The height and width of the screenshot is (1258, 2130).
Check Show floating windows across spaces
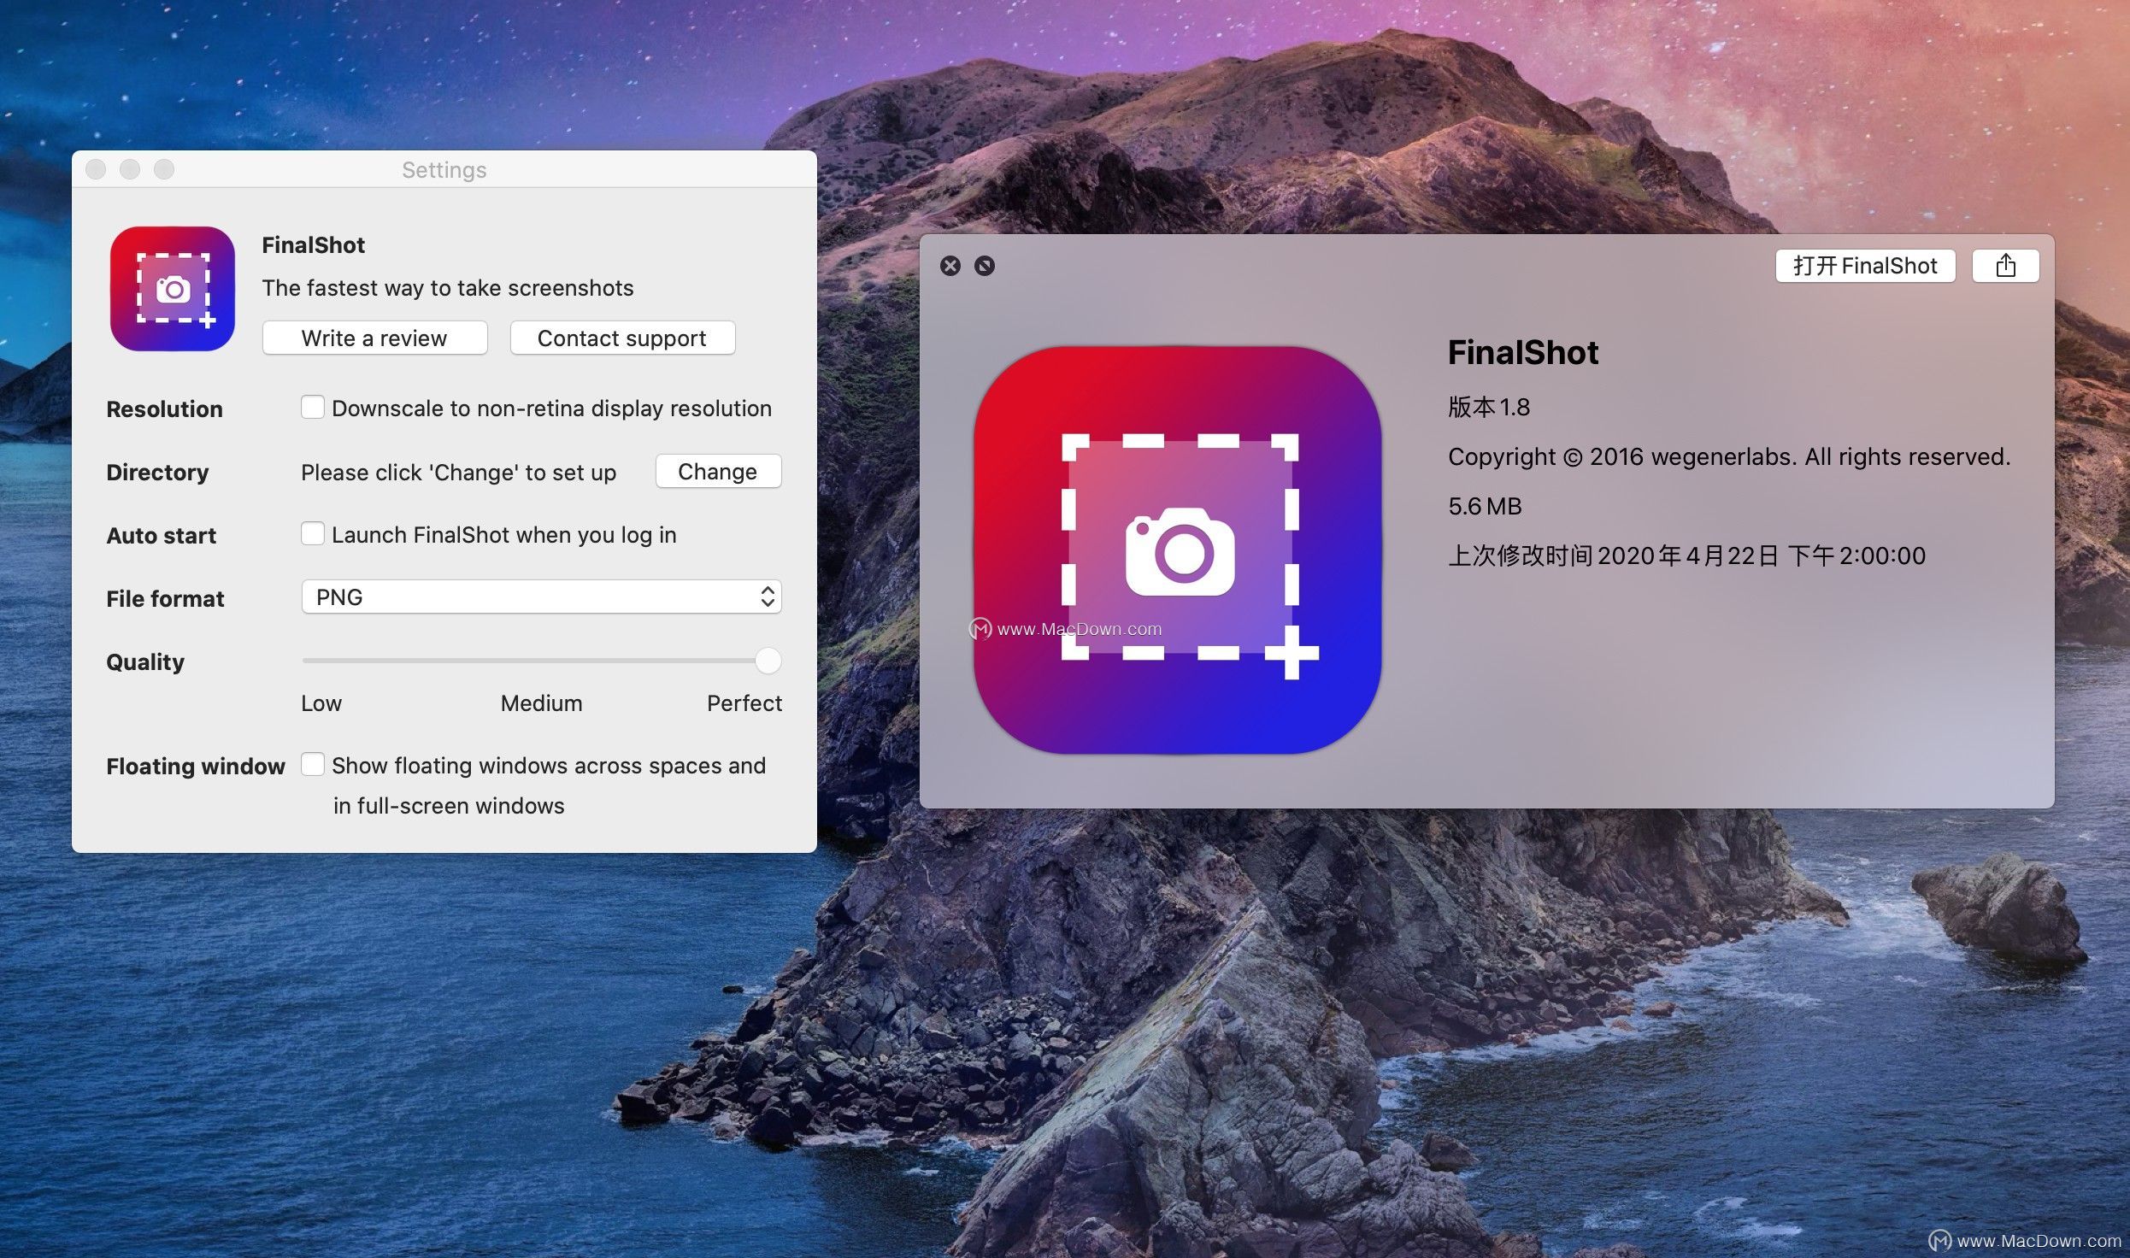point(313,764)
